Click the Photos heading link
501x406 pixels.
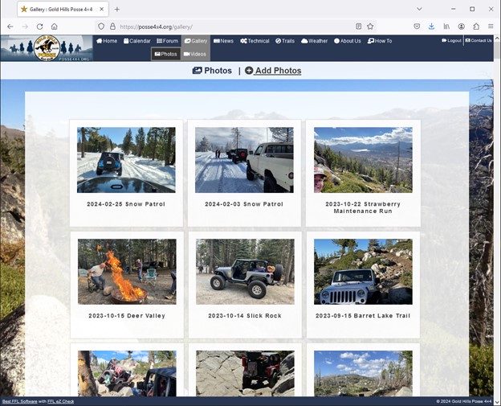[212, 71]
